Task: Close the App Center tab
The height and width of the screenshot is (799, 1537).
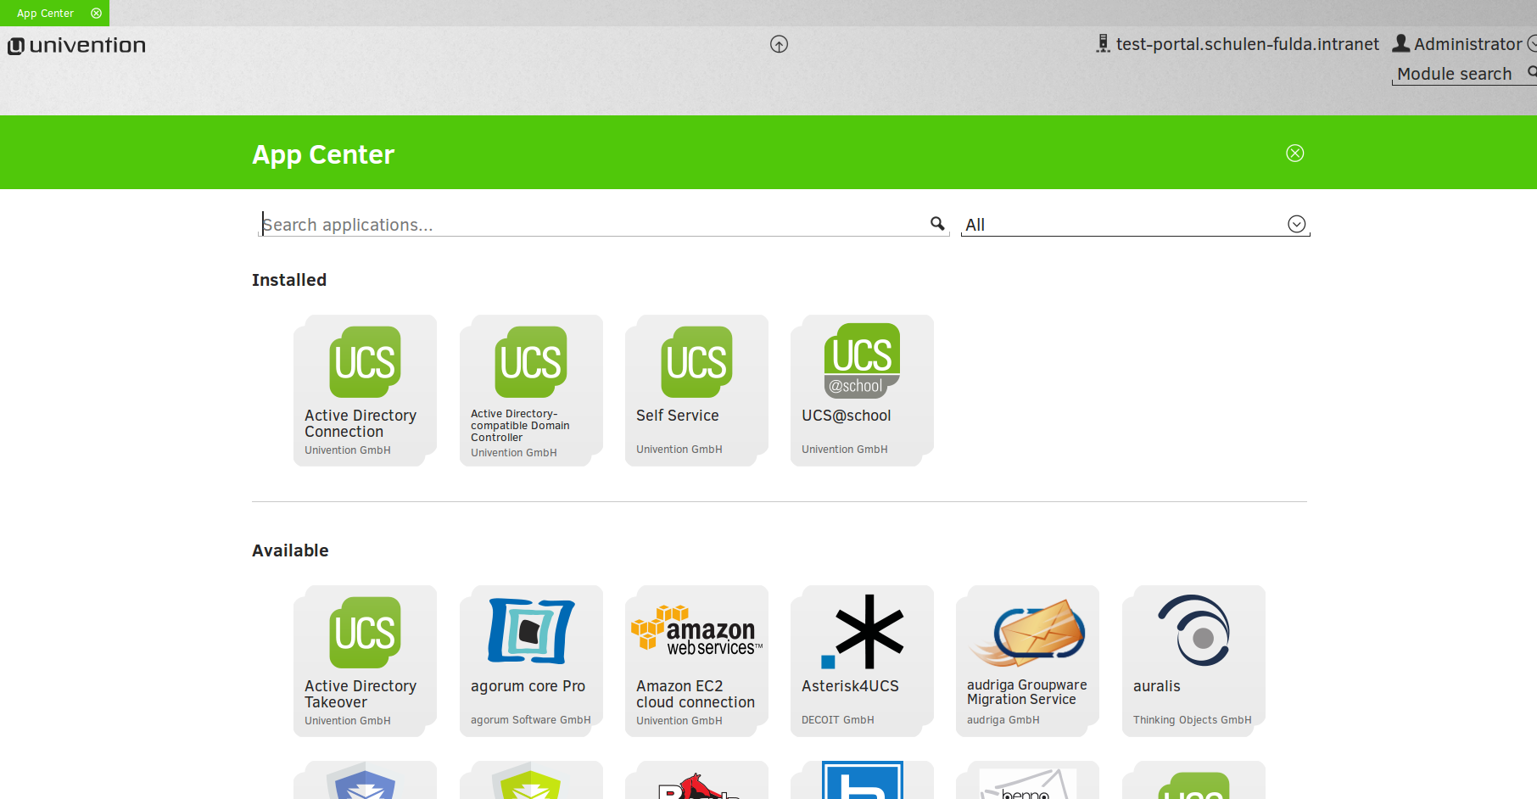Action: point(97,14)
